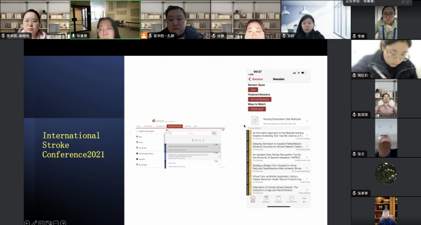421x225 pixels.
Task: Open the three-dots more tab in phone bar
Action: (x=304, y=199)
